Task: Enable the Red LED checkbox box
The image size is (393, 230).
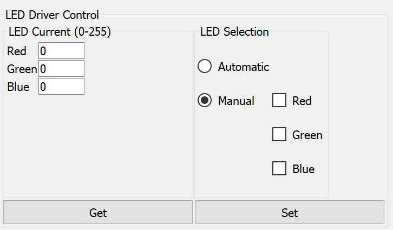Action: point(279,101)
